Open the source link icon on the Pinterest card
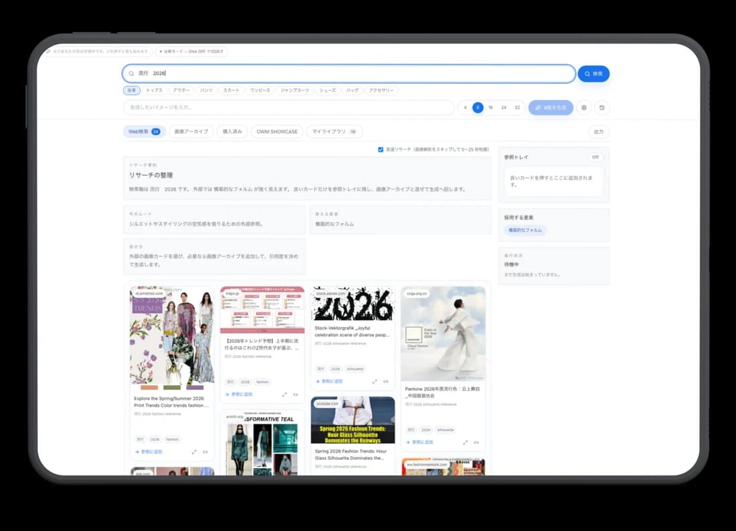This screenshot has height=531, width=736. tap(205, 451)
